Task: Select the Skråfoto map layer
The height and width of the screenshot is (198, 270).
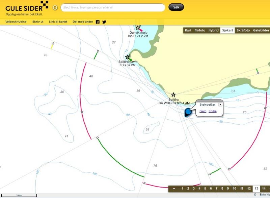Action: [243, 30]
